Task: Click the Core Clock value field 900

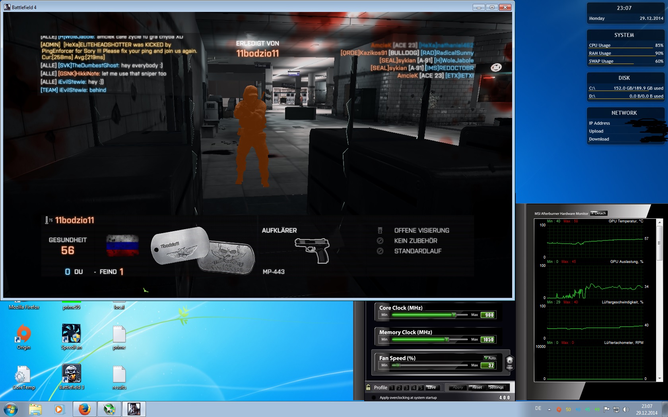Action: point(487,315)
